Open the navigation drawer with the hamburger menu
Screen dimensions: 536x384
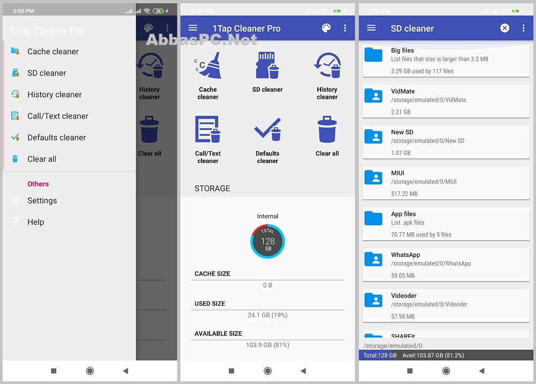coord(192,28)
